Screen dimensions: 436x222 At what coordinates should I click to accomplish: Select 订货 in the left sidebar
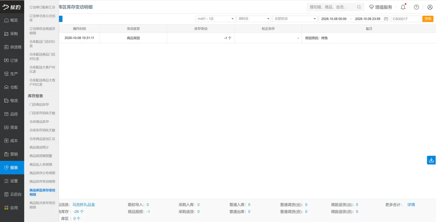tap(12, 61)
